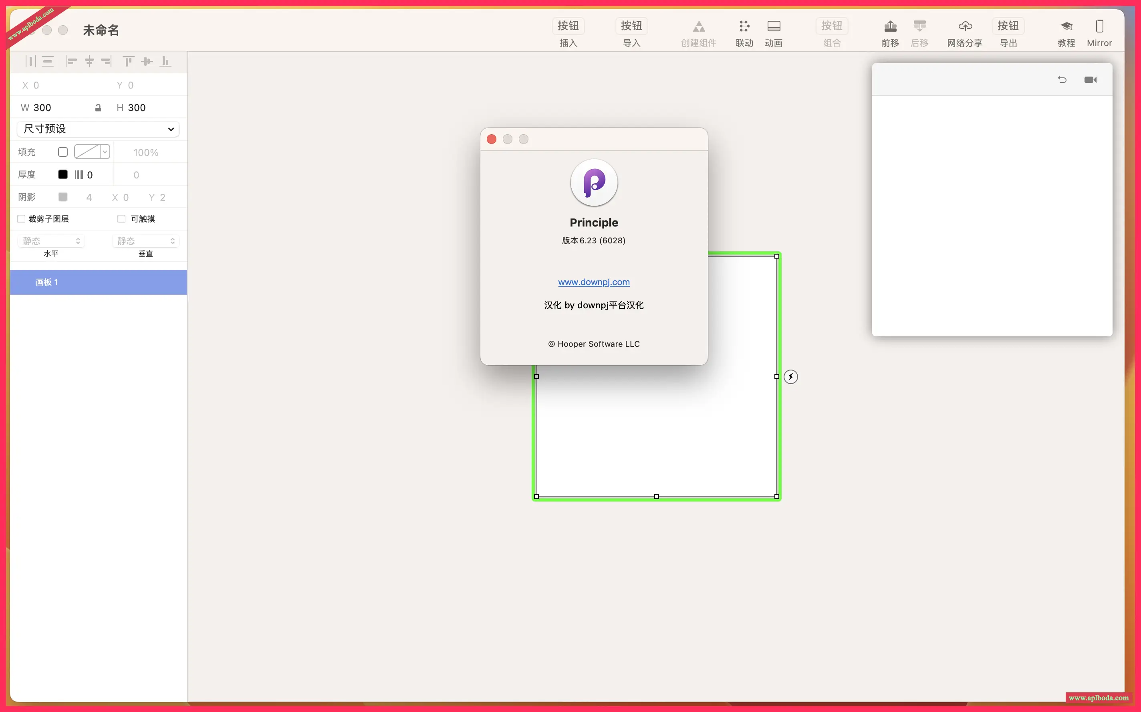Open the Animate (动画) panel icon
The width and height of the screenshot is (1141, 712).
tap(774, 26)
